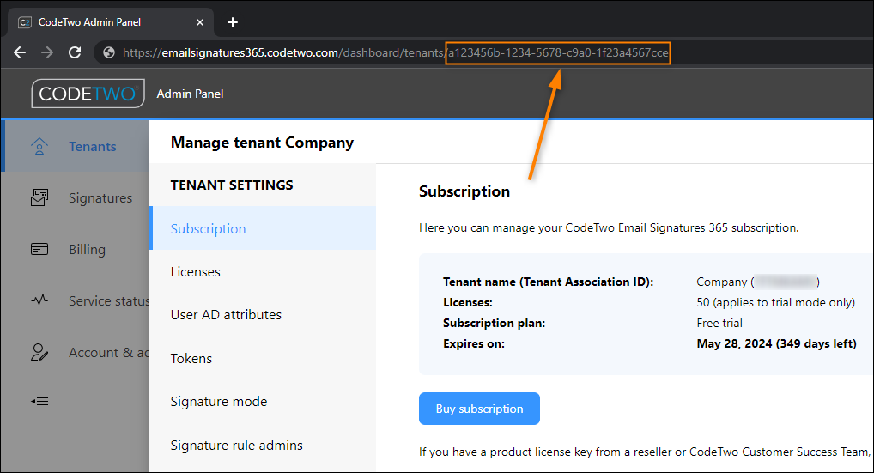Click the Buy subscription button
This screenshot has height=473, width=874.
click(479, 409)
